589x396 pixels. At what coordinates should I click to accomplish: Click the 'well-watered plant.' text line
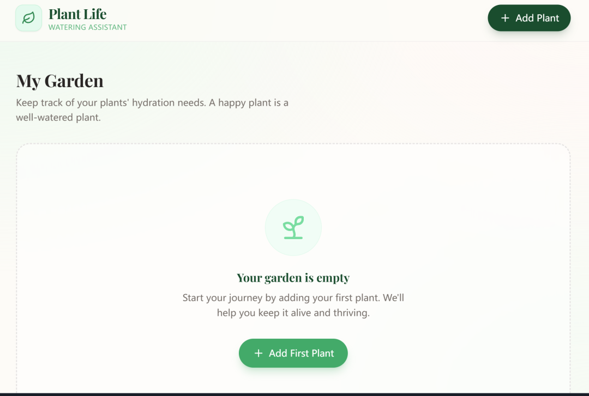pyautogui.click(x=58, y=118)
